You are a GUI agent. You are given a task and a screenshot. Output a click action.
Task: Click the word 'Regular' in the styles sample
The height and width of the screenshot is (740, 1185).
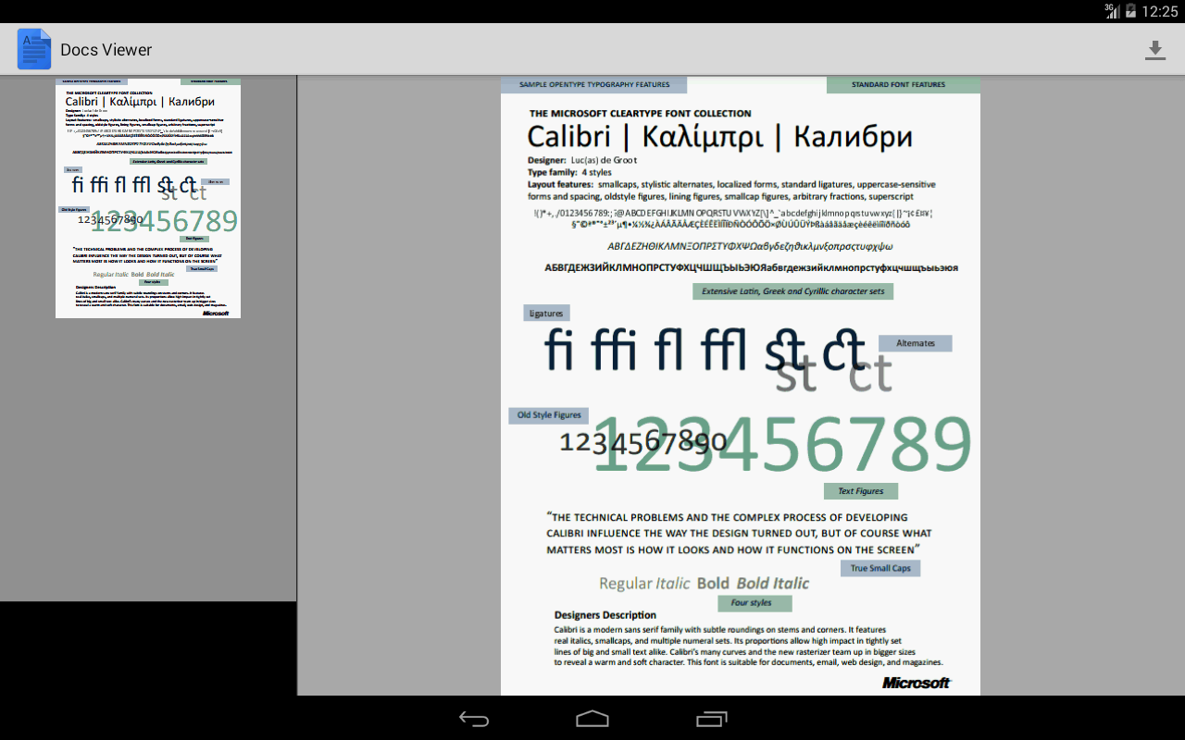tap(626, 584)
